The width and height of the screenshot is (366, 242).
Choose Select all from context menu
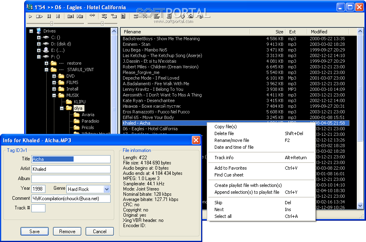pyautogui.click(x=261, y=216)
